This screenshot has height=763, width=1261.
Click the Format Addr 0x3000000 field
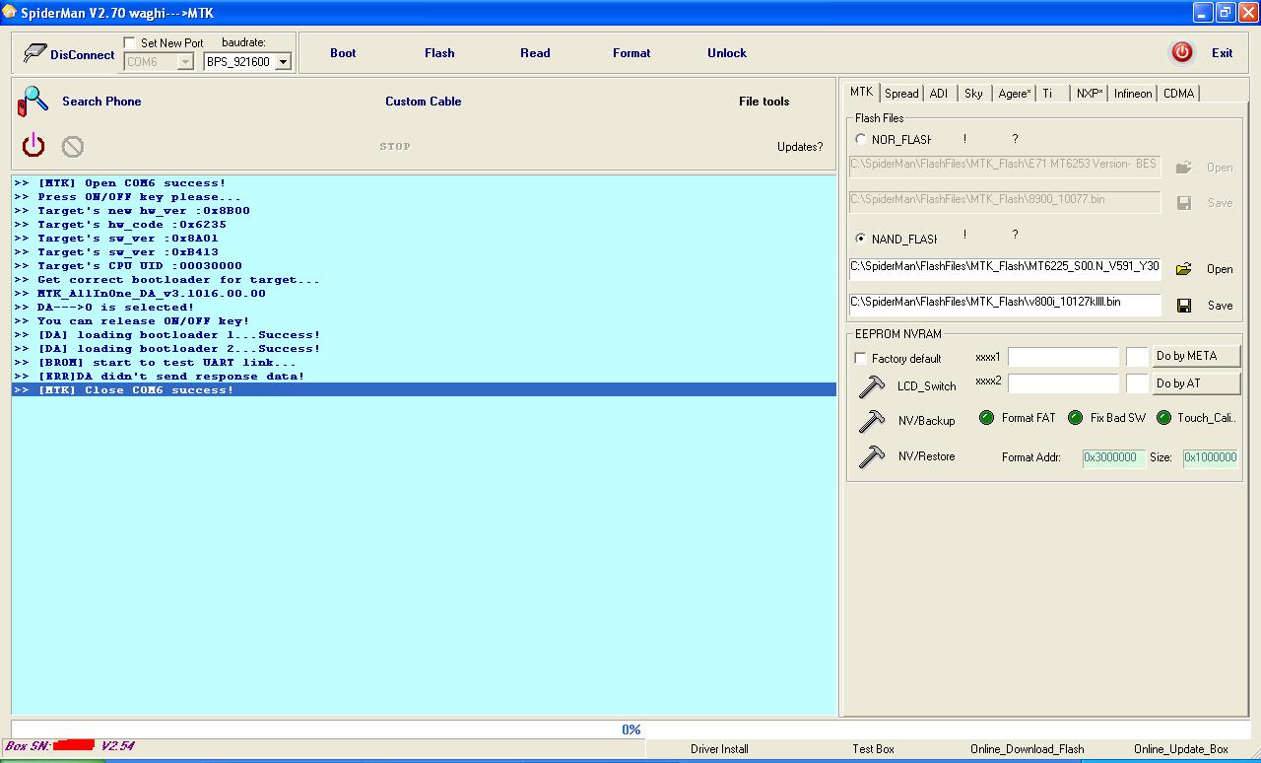(1113, 457)
